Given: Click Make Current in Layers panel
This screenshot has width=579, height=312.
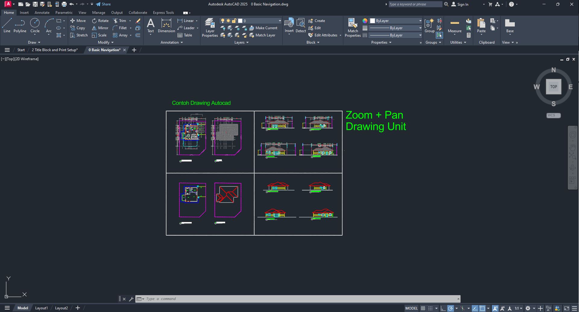Looking at the screenshot, I should point(264,28).
